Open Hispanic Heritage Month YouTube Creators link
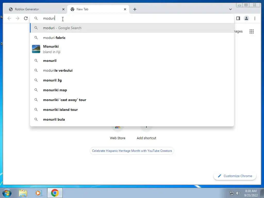 click(132, 151)
